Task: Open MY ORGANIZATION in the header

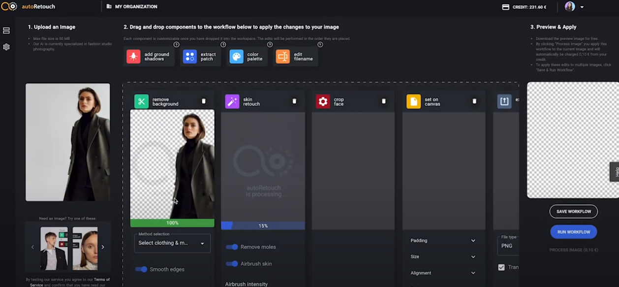Action: [136, 7]
